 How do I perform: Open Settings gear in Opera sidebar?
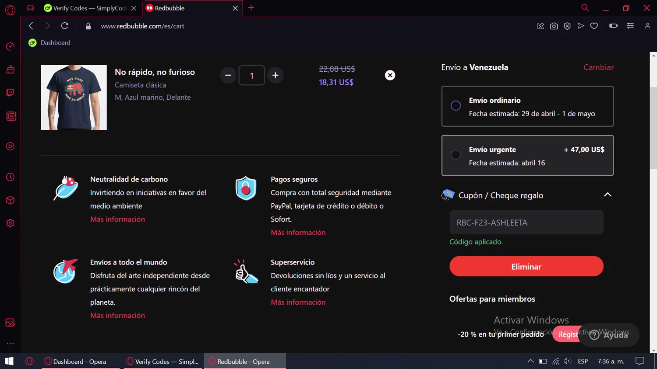[x=10, y=223]
